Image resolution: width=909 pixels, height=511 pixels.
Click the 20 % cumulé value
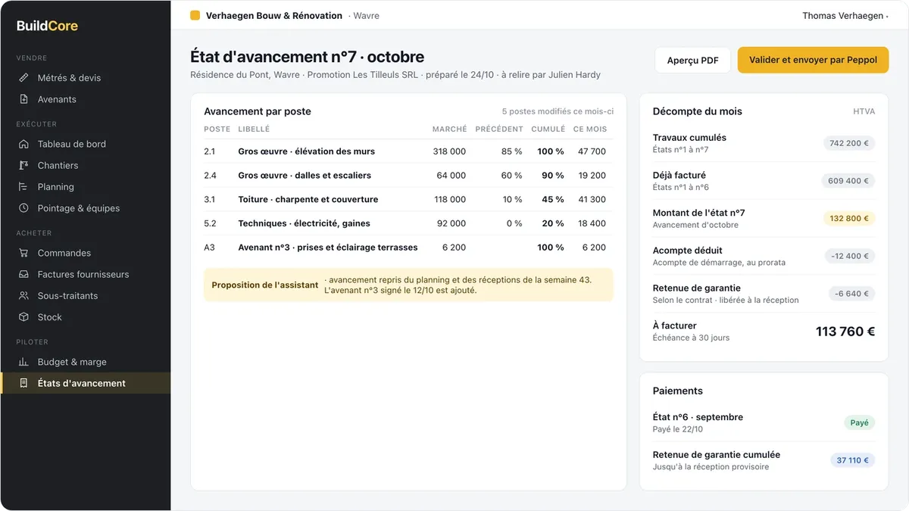pos(553,223)
